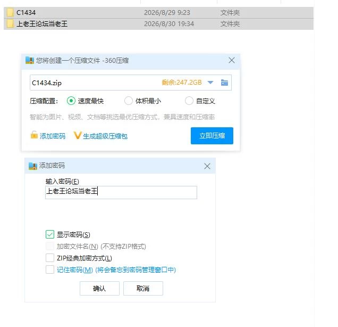
Task: Select the 上老王论坛当老王 folder row name
Action: pos(42,24)
